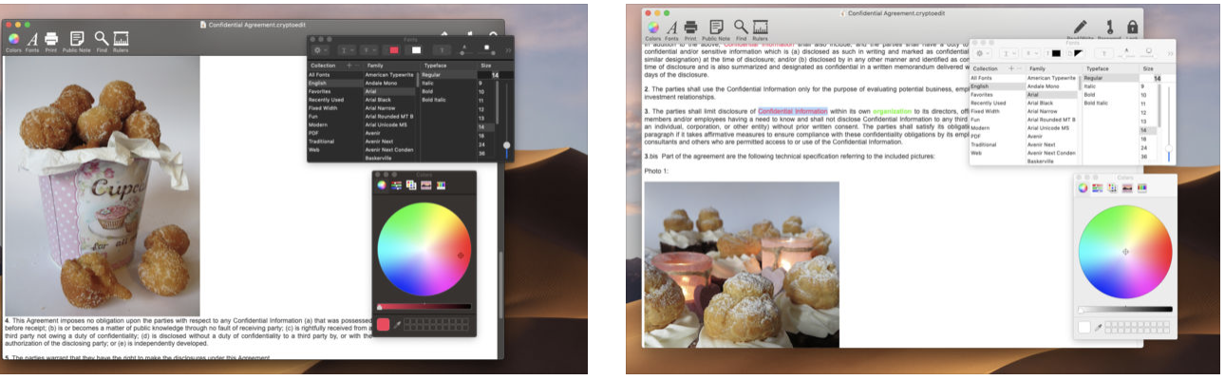This screenshot has height=380, width=1225.
Task: Click red text color swatch in dark Fonts panel
Action: tap(393, 49)
